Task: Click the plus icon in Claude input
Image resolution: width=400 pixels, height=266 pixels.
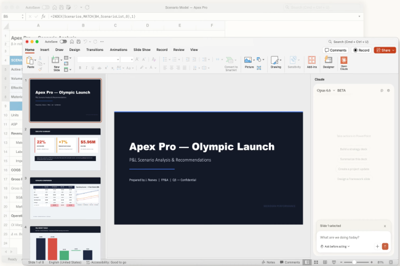Action: click(377, 246)
